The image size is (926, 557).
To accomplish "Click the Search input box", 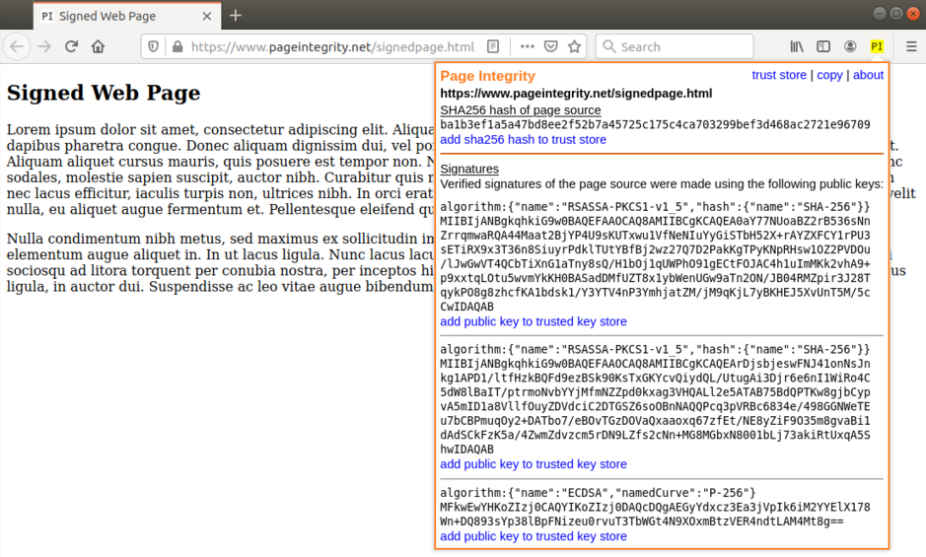I will point(675,46).
